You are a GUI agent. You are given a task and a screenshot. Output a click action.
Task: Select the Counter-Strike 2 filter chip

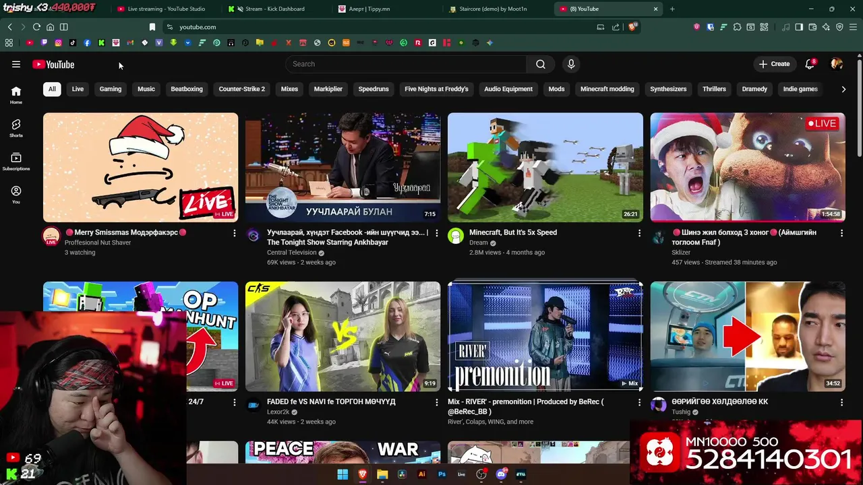pyautogui.click(x=242, y=89)
